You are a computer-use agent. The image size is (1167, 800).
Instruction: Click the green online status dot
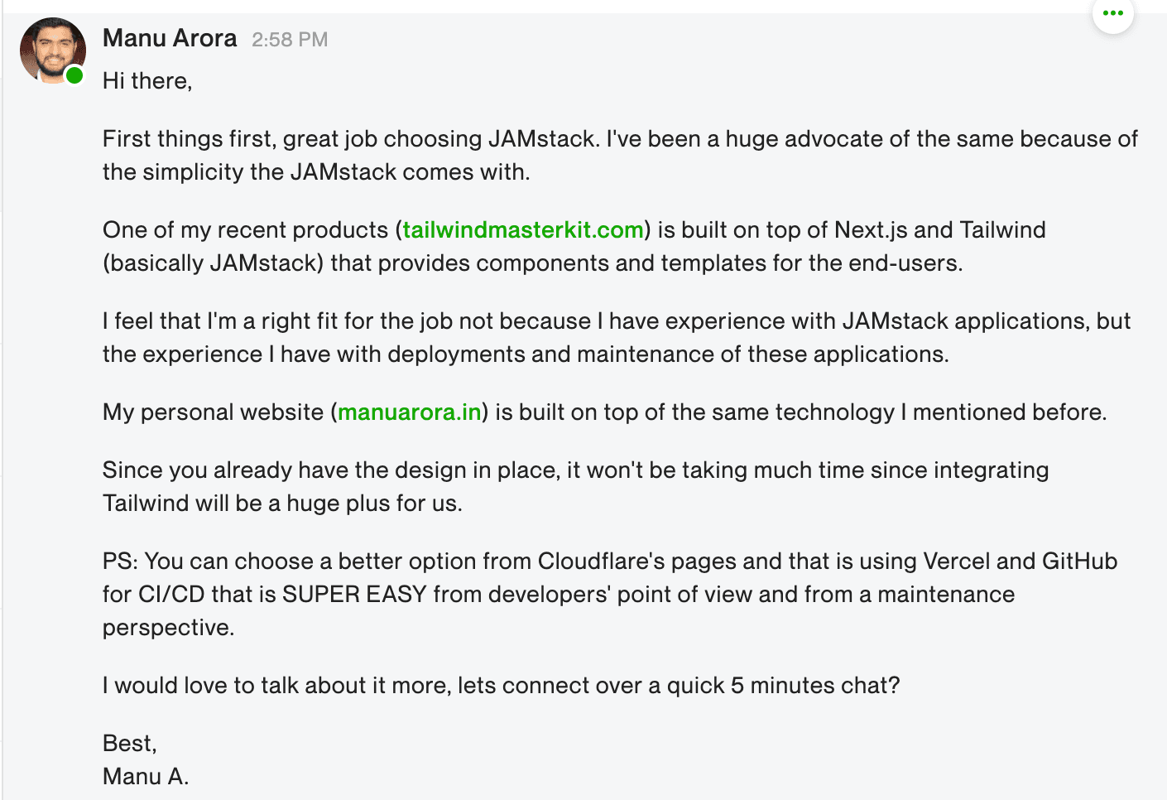(74, 76)
